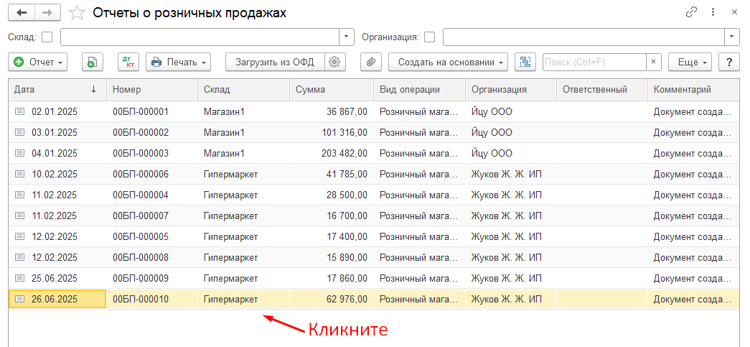Viewport: 750px width, 347px height.
Task: Open the related documents structure icon
Action: (525, 63)
